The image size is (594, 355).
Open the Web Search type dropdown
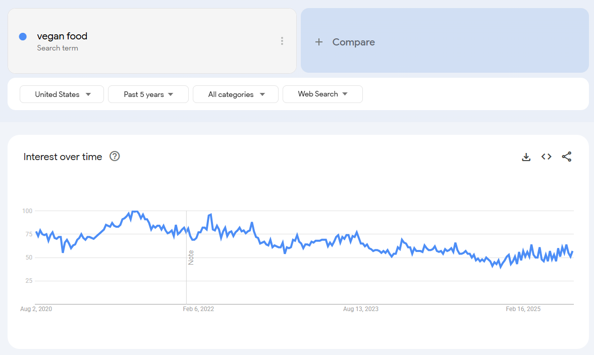[x=322, y=94]
